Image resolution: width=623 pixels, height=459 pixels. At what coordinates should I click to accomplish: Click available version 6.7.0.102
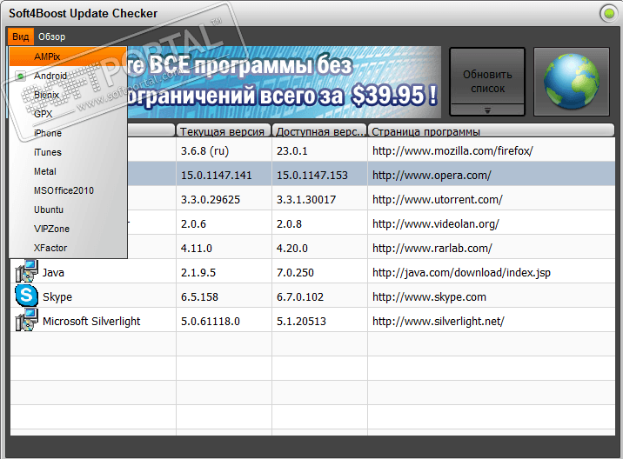click(x=300, y=296)
